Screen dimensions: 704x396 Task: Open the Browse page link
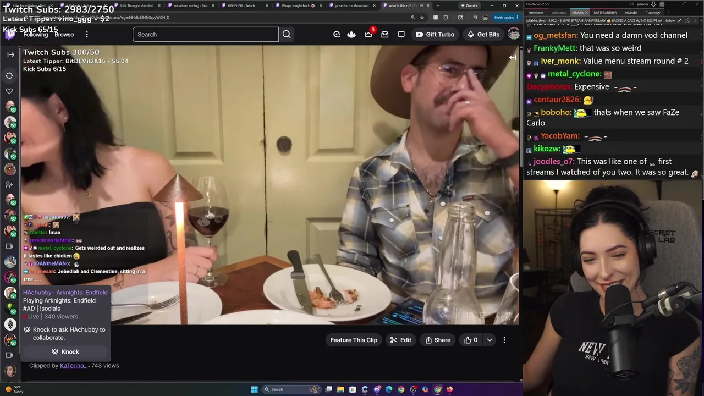coord(64,34)
